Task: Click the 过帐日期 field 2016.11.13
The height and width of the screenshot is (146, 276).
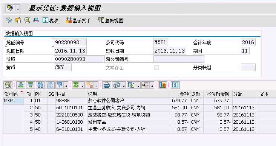Action: 170,51
